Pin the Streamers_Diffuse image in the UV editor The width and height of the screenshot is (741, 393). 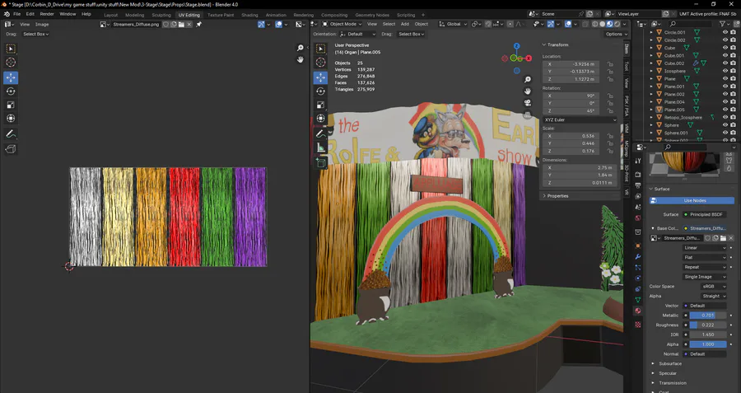[x=198, y=25]
